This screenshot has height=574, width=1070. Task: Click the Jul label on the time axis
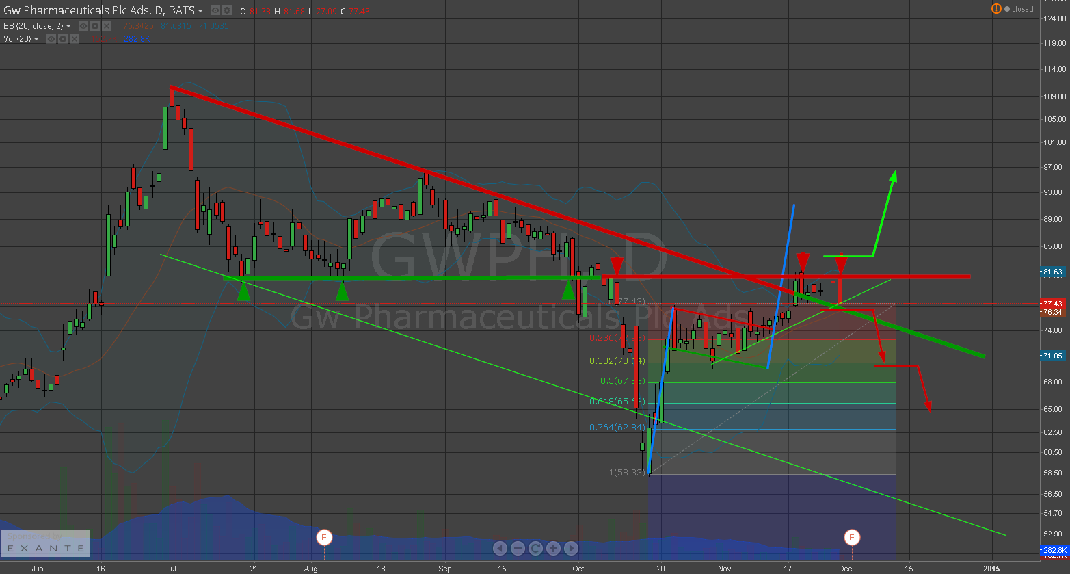point(172,569)
